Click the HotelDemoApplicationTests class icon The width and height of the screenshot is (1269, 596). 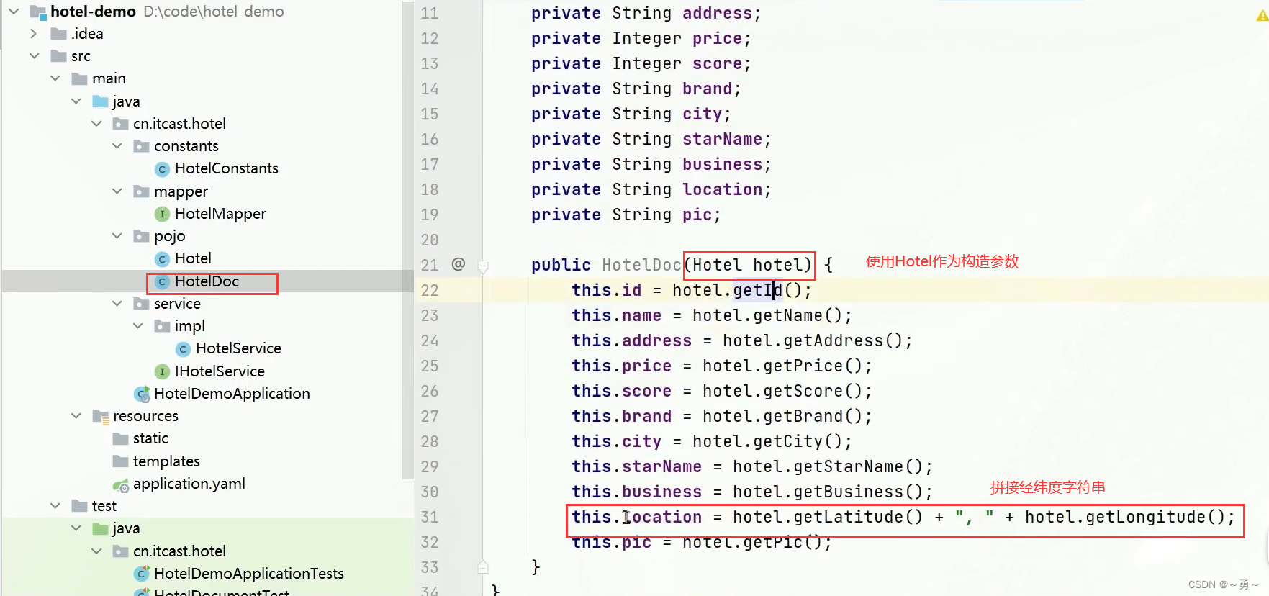click(143, 574)
